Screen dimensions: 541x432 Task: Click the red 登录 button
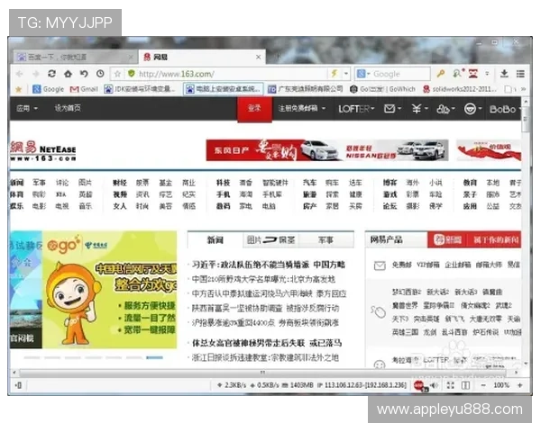(254, 109)
